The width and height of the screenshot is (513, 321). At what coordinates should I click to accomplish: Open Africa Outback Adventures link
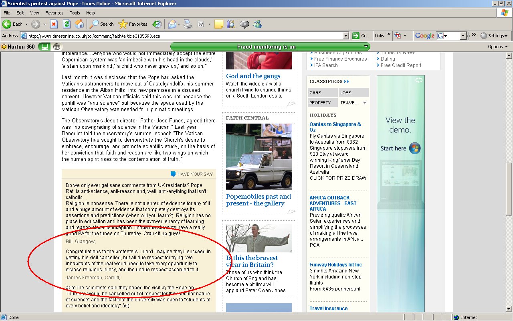[333, 203]
